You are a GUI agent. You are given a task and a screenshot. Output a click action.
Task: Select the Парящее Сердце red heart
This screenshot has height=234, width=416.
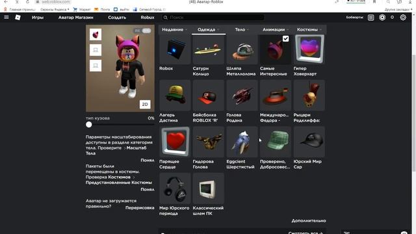click(x=175, y=142)
